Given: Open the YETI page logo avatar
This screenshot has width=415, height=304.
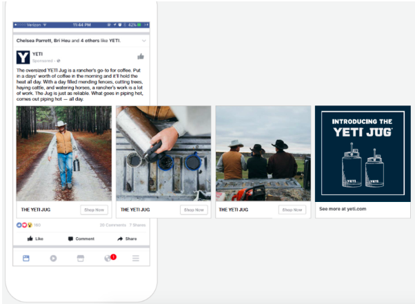Looking at the screenshot, I should [x=23, y=57].
